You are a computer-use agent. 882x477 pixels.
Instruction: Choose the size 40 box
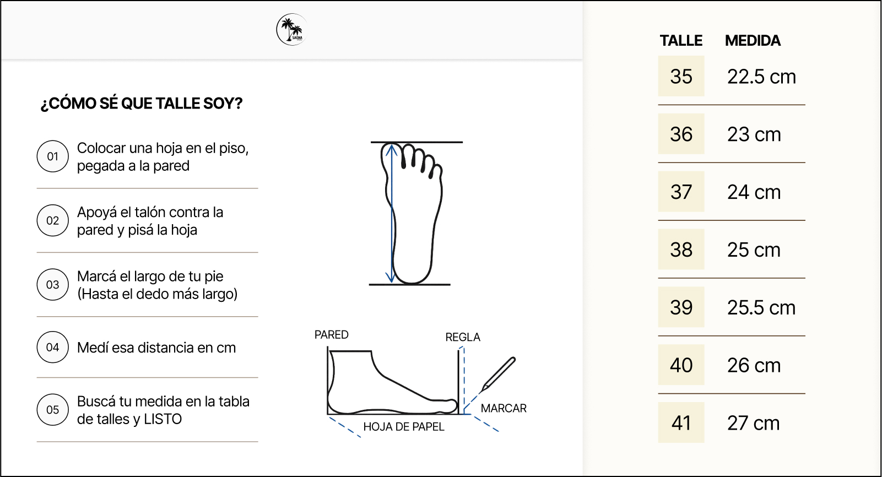681,365
